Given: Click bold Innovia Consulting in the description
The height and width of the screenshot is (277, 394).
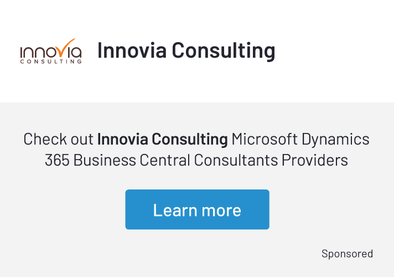Looking at the screenshot, I should pos(162,139).
